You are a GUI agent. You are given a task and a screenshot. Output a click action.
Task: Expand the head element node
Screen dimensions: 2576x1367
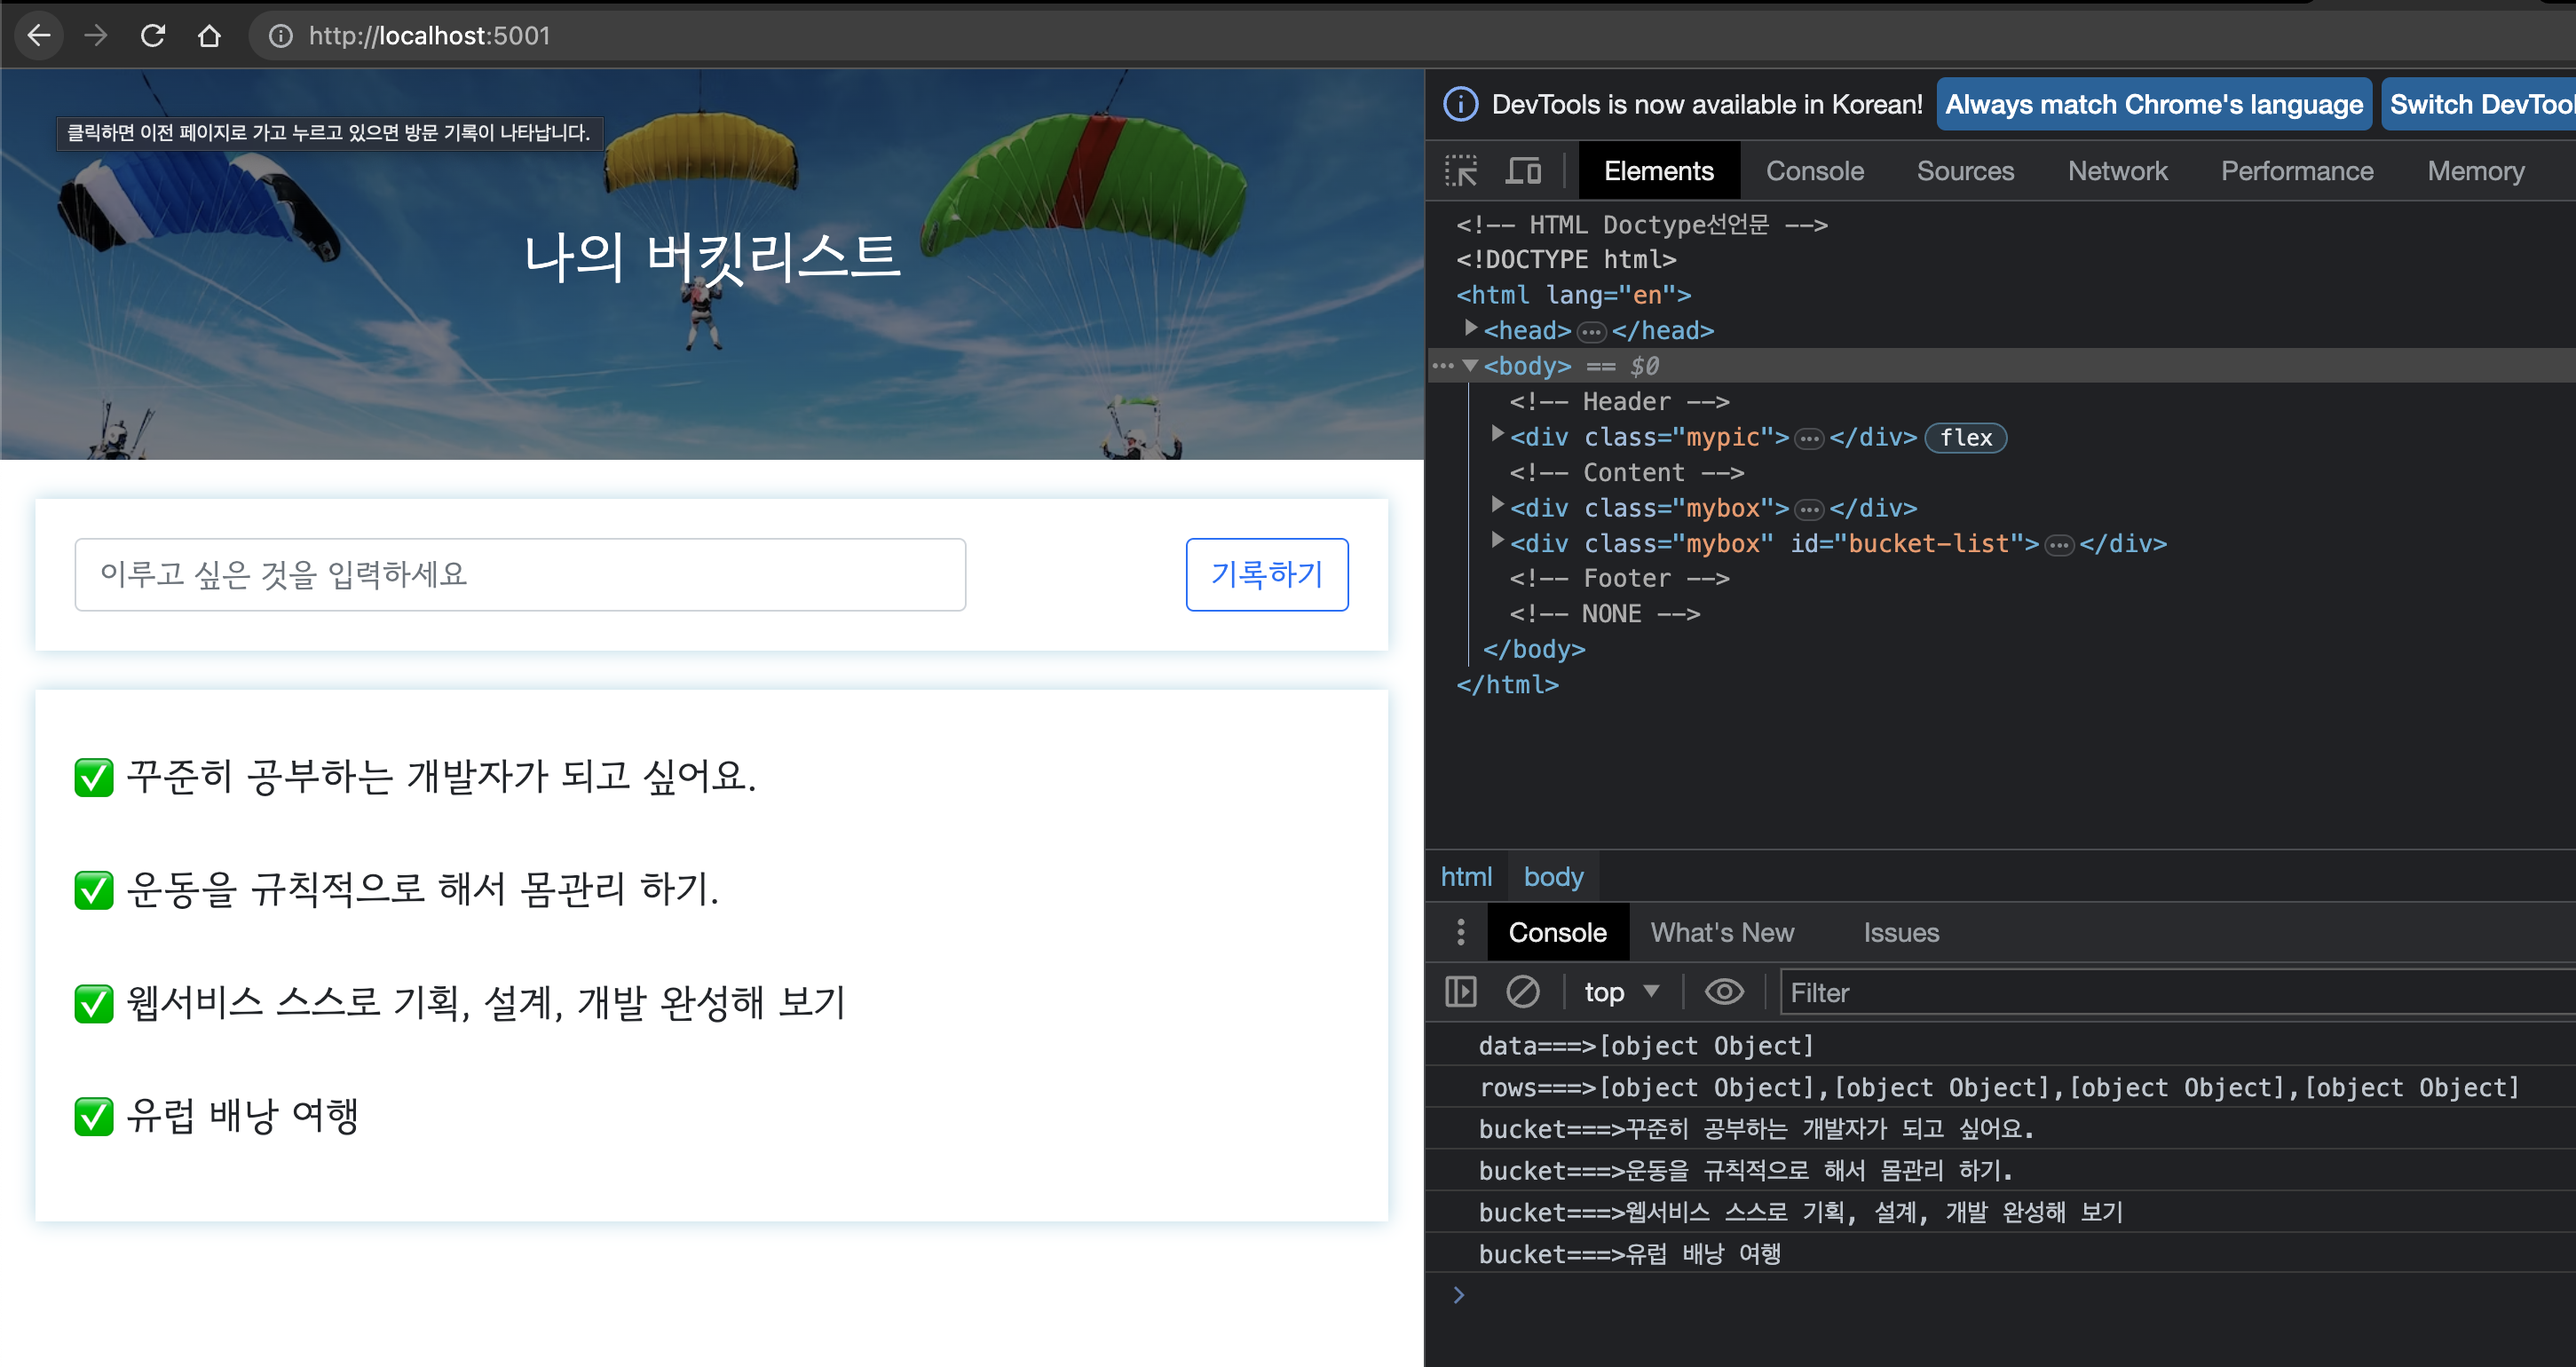(x=1470, y=328)
